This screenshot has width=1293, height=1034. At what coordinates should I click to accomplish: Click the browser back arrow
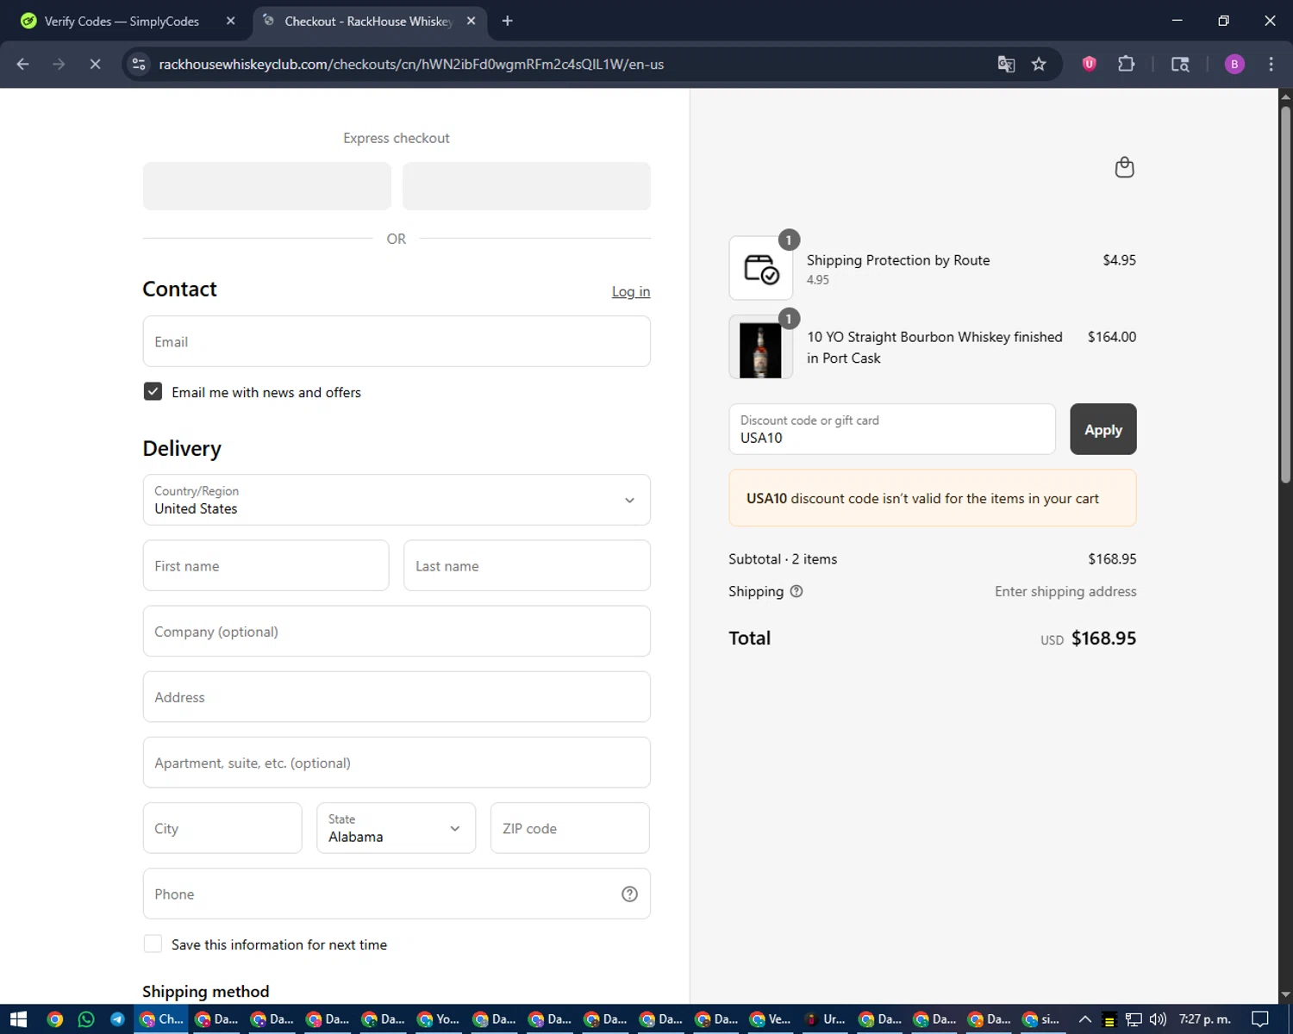coord(23,64)
